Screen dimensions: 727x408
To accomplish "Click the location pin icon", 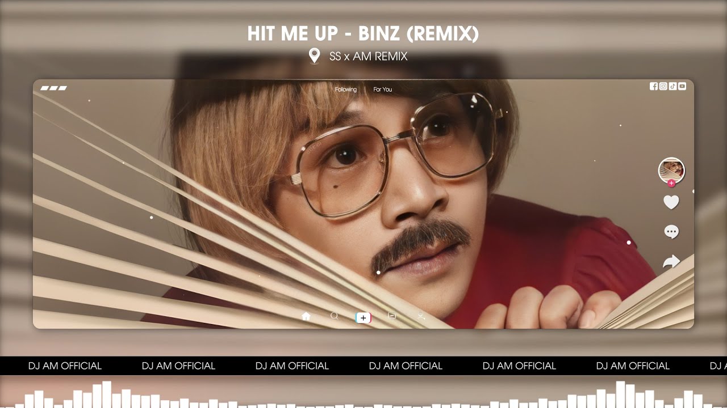I will 314,56.
